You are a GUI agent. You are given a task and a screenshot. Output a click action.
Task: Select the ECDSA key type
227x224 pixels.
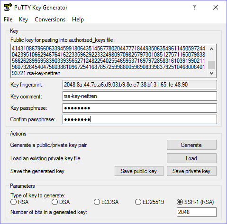click(x=106, y=202)
